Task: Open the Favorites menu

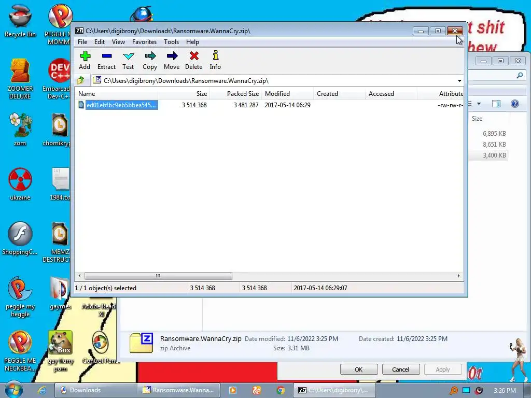Action: (144, 42)
